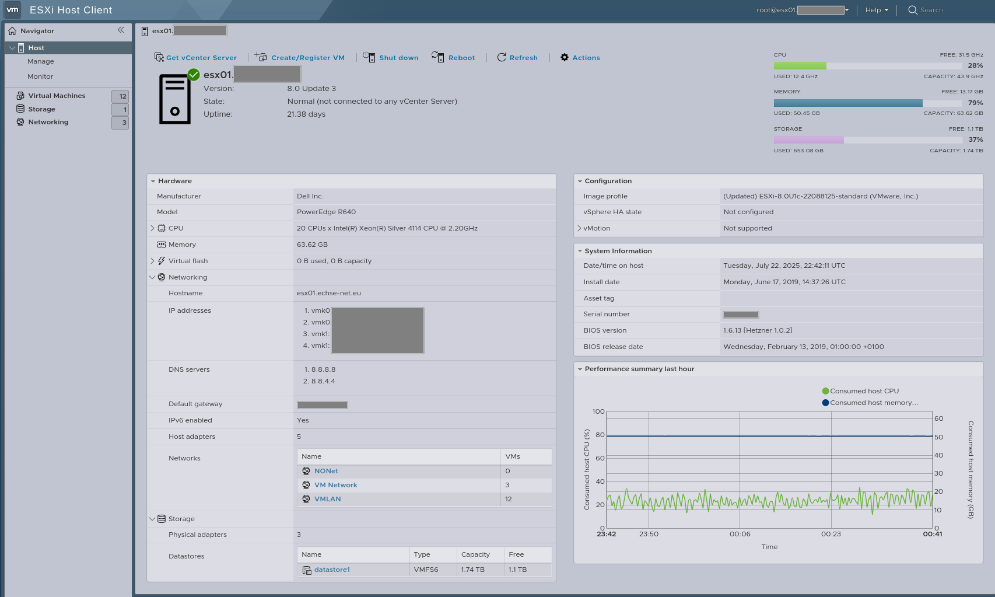Click the Networking globe icon in Navigator
Viewport: 995px width, 597px height.
coord(20,122)
